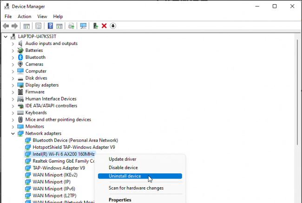The height and width of the screenshot is (203, 302).
Task: Click the Action Pane toolbar icon
Action: (x=59, y=26)
